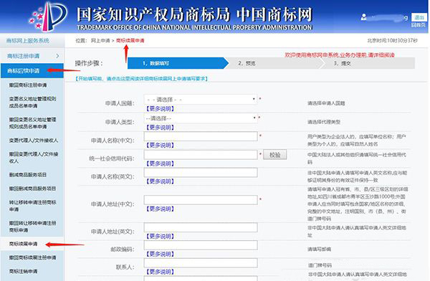
Task: Open 撤回变更名义地址管理规则成员名单申请 sidebar item
Action: tap(33, 123)
